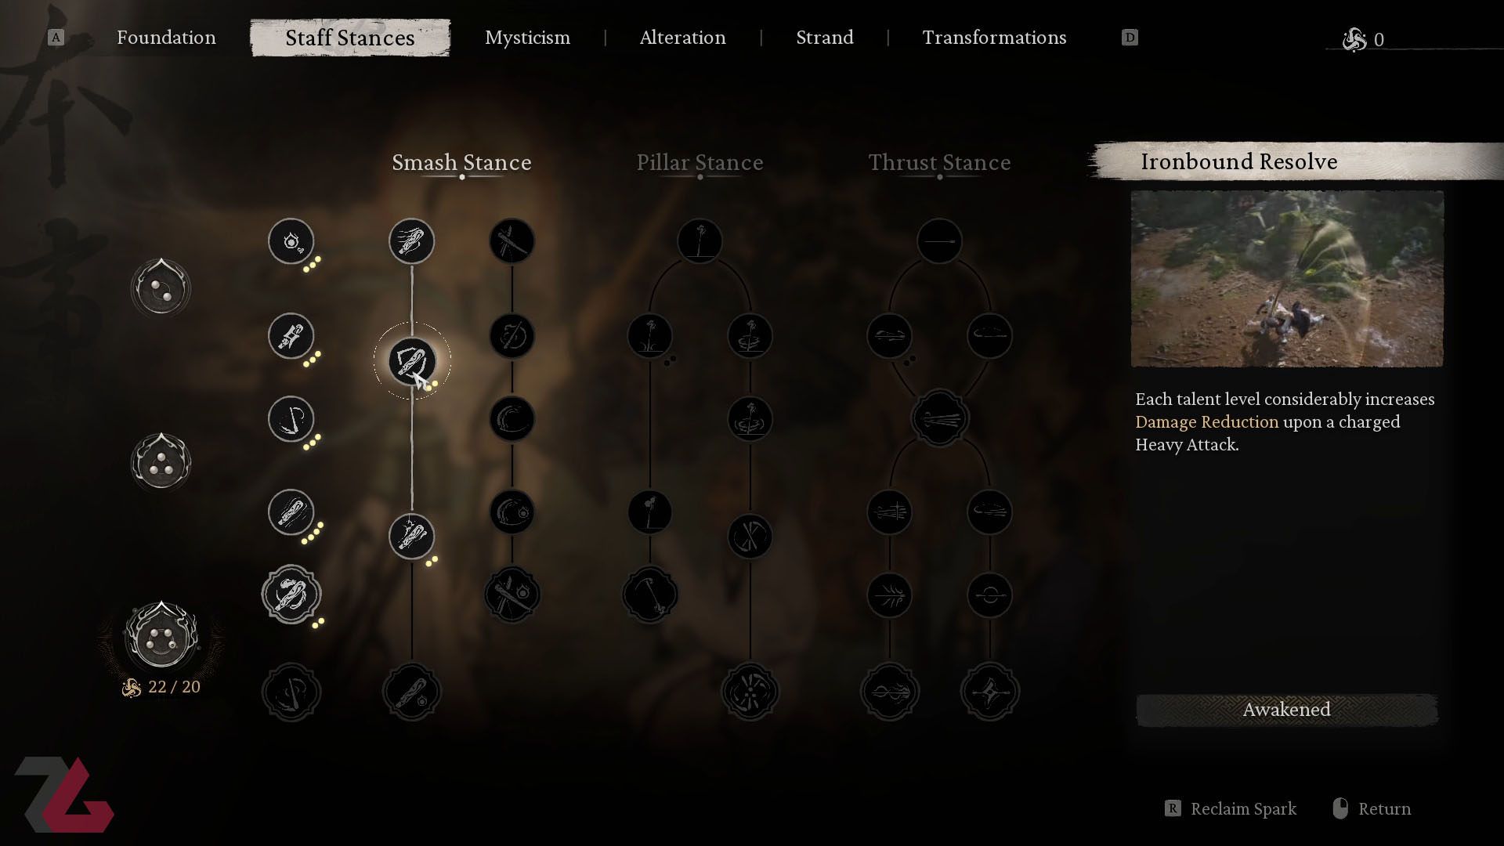Toggle the bottom left max stance tier node
Screen dimensions: 1504x846
(x=161, y=636)
